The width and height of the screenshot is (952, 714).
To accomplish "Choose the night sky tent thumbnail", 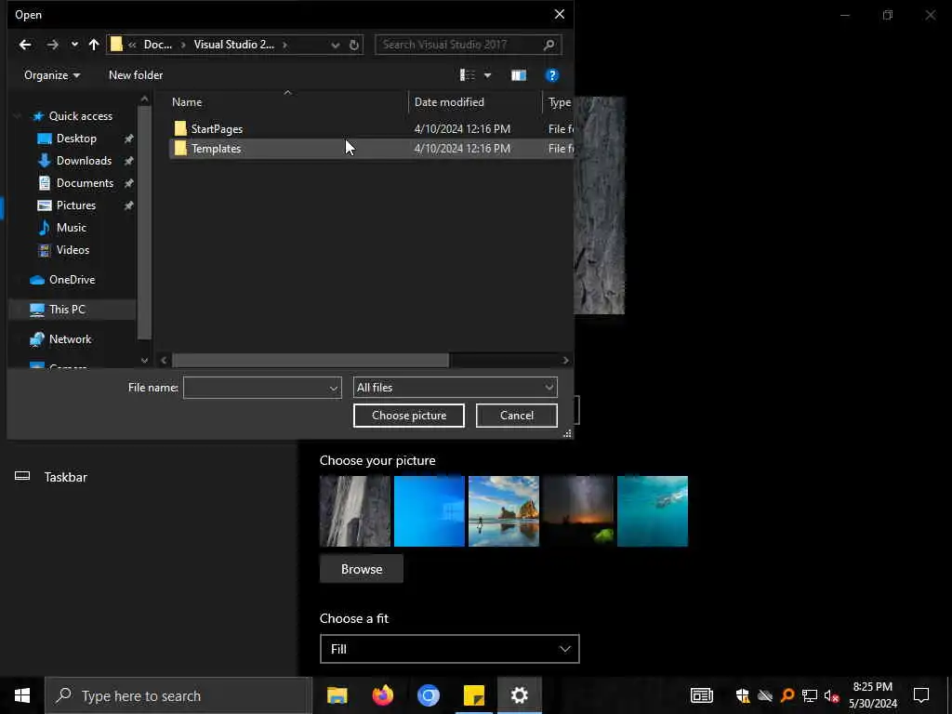I will [578, 511].
